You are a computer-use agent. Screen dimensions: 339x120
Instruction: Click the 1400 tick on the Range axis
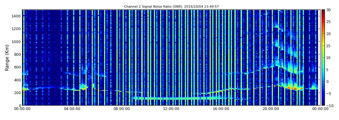pos(16,16)
